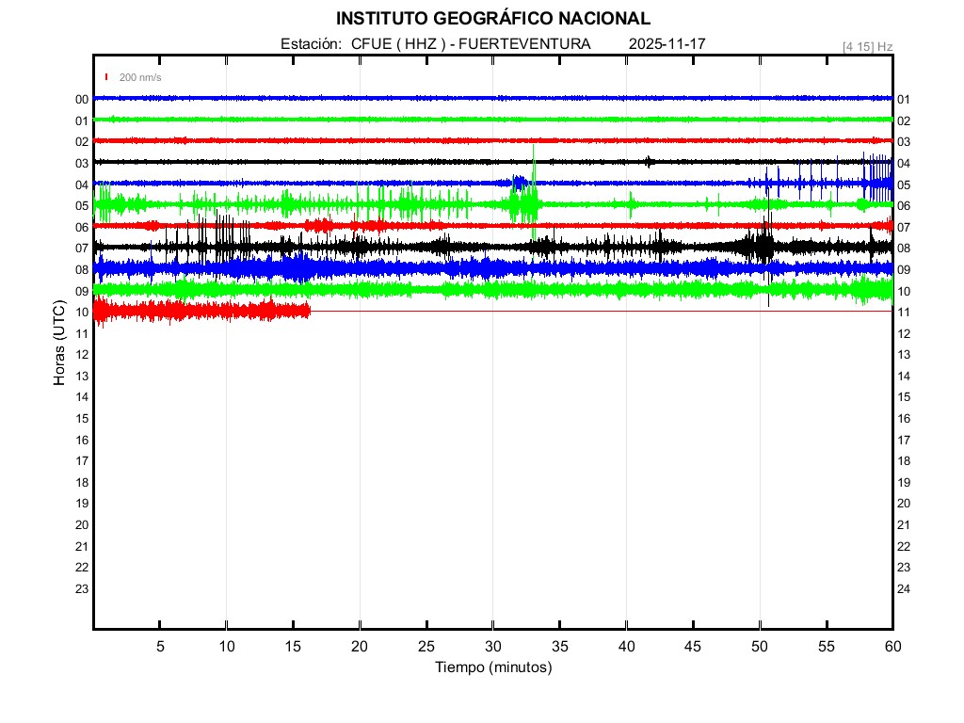Click the top blue hour-00 trace
964x723 pixels.
pyautogui.click(x=471, y=98)
